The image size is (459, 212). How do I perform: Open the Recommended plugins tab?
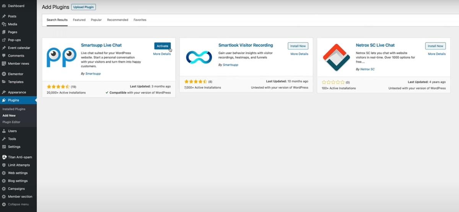pos(117,20)
